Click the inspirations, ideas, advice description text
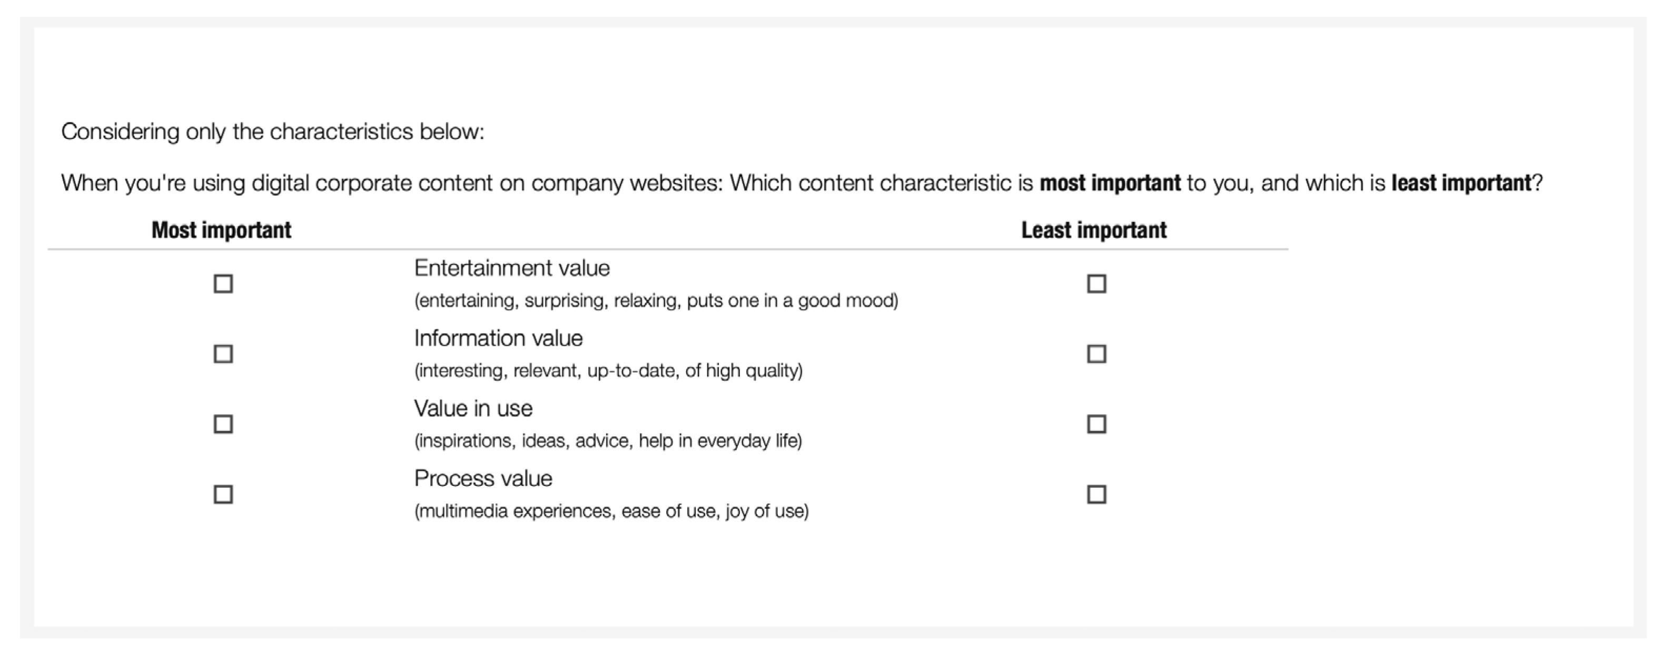This screenshot has width=1660, height=651. (x=608, y=441)
